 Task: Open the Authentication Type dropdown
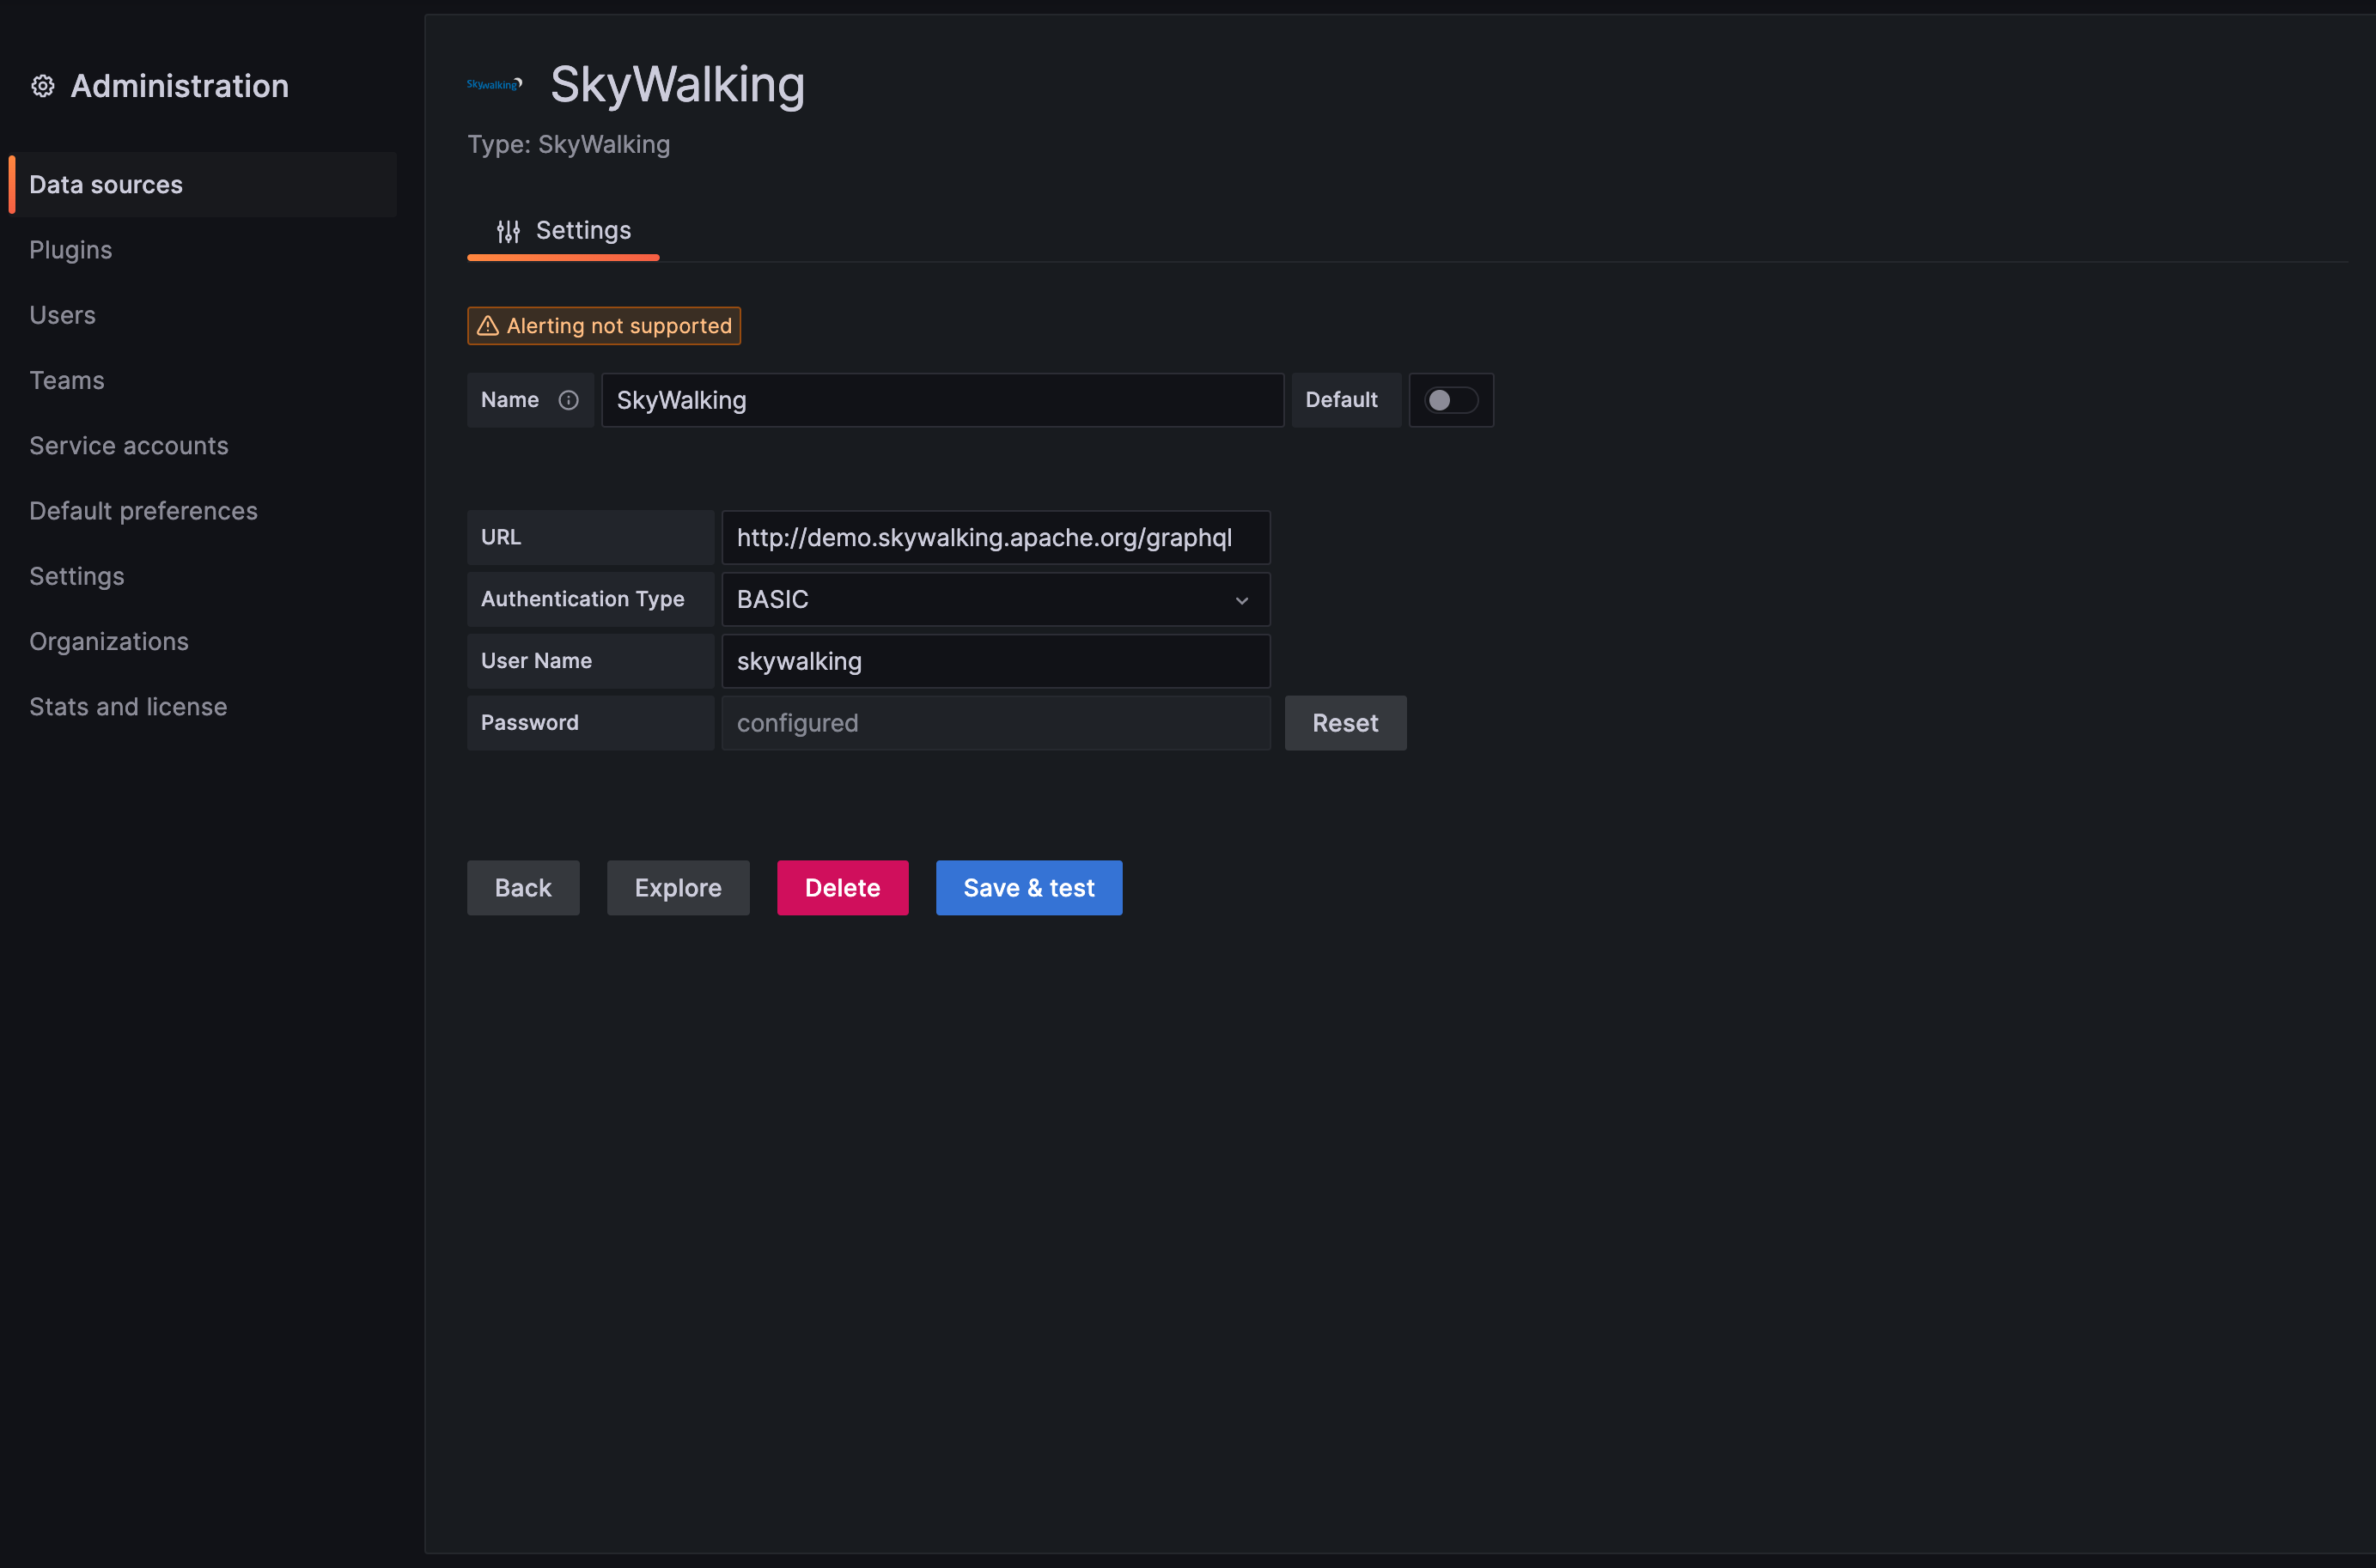pos(996,599)
